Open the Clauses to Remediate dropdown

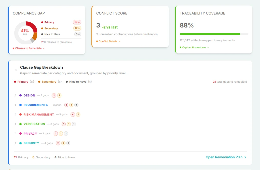coord(29,48)
